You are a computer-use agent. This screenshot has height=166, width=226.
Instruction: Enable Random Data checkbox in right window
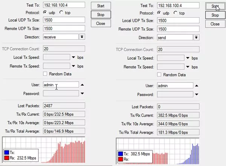(159, 75)
